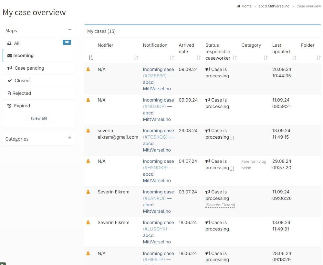Click megaphone status icon in #TGSKOG row
This screenshot has height=265, width=323.
click(x=208, y=131)
